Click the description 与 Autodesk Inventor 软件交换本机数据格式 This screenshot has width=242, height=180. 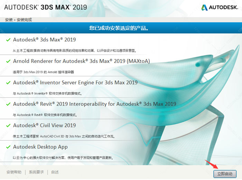coord(47,94)
